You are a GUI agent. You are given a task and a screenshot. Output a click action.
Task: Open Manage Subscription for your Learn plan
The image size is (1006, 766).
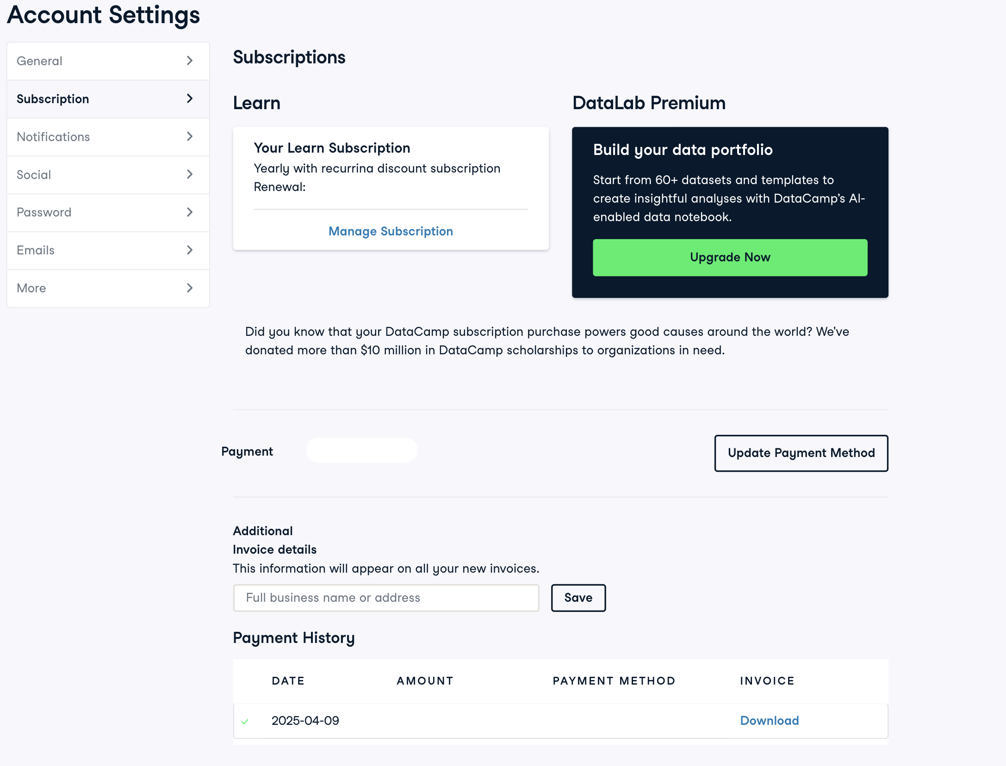pos(391,231)
